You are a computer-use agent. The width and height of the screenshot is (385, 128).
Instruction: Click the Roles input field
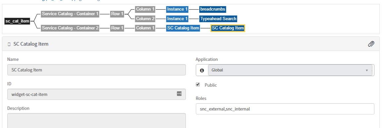(285, 109)
